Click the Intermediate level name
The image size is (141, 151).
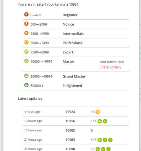coord(73,34)
